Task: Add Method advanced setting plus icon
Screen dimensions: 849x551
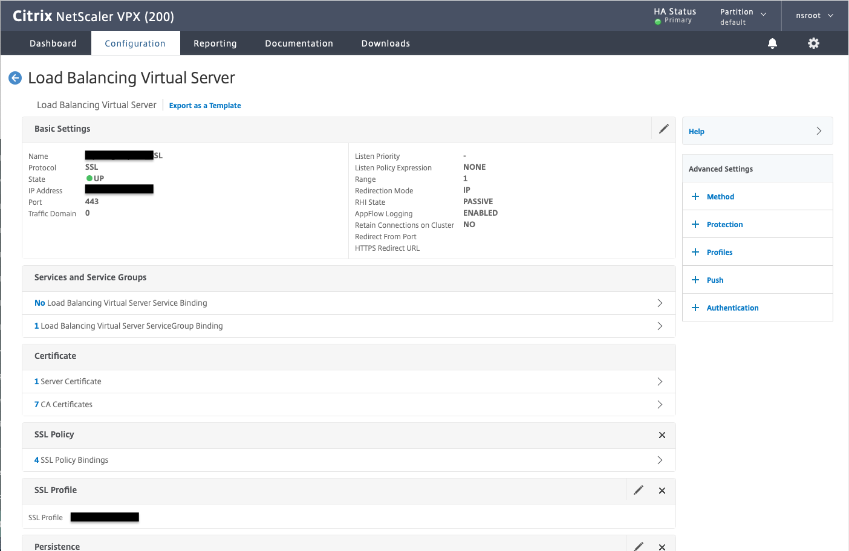Action: coord(695,196)
